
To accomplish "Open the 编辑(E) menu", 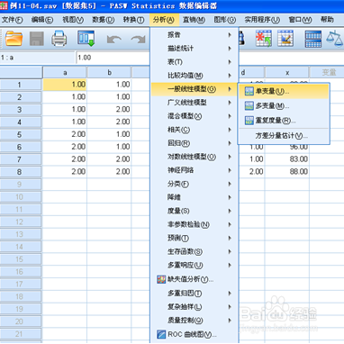I will (42, 20).
